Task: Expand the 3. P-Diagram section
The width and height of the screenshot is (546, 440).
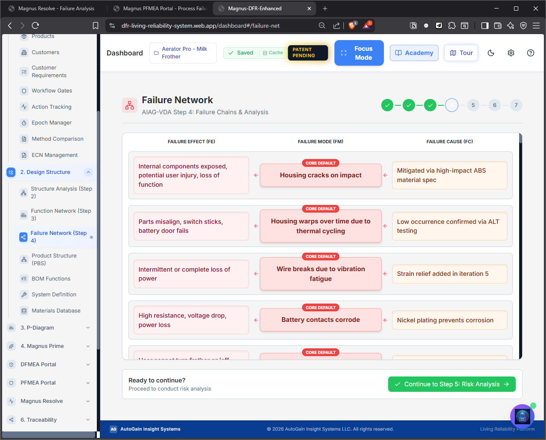Action: 88,328
